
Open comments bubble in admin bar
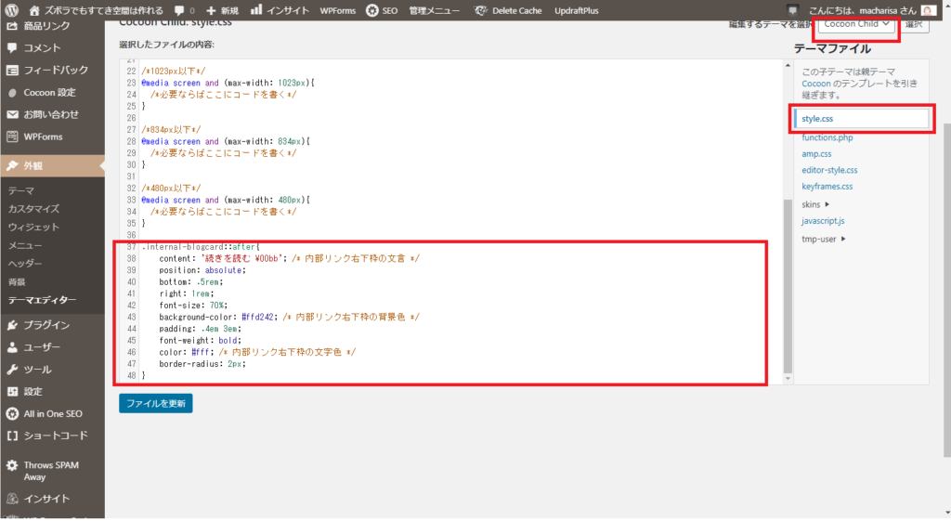point(179,10)
